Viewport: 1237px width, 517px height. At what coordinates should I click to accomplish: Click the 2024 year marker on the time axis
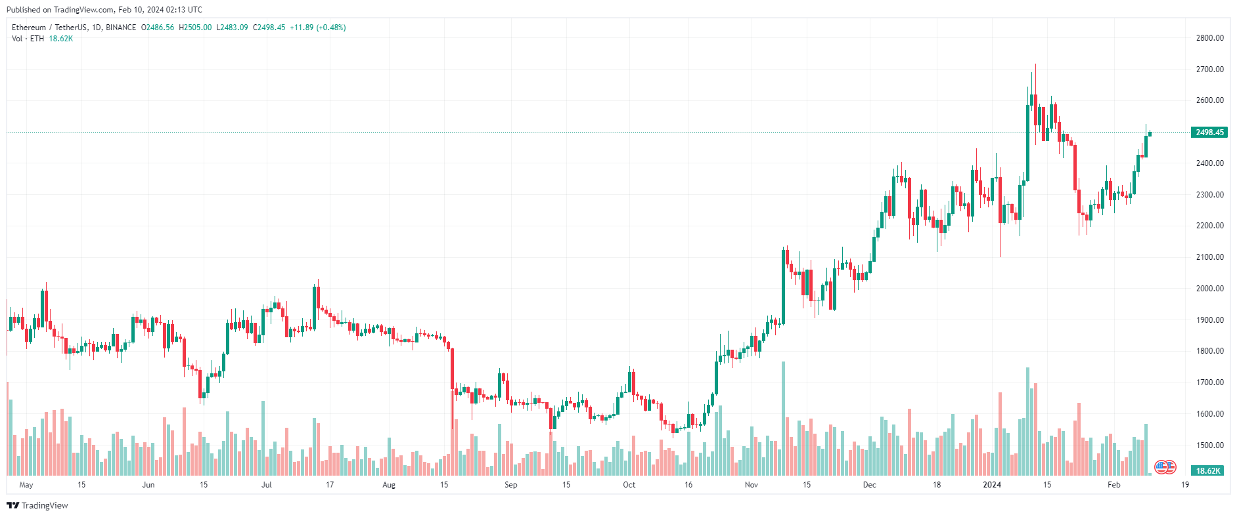coord(992,485)
